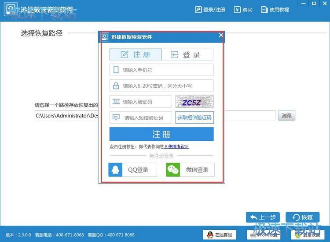The width and height of the screenshot is (330, 242).
Task: Click the 安卓恢复 button in footer
Action: pyautogui.click(x=308, y=235)
